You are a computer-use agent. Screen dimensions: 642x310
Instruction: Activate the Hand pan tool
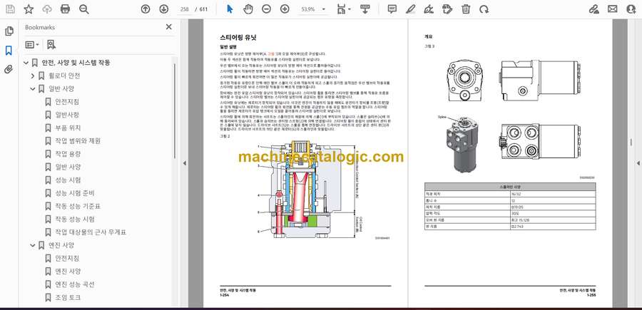[x=248, y=9]
